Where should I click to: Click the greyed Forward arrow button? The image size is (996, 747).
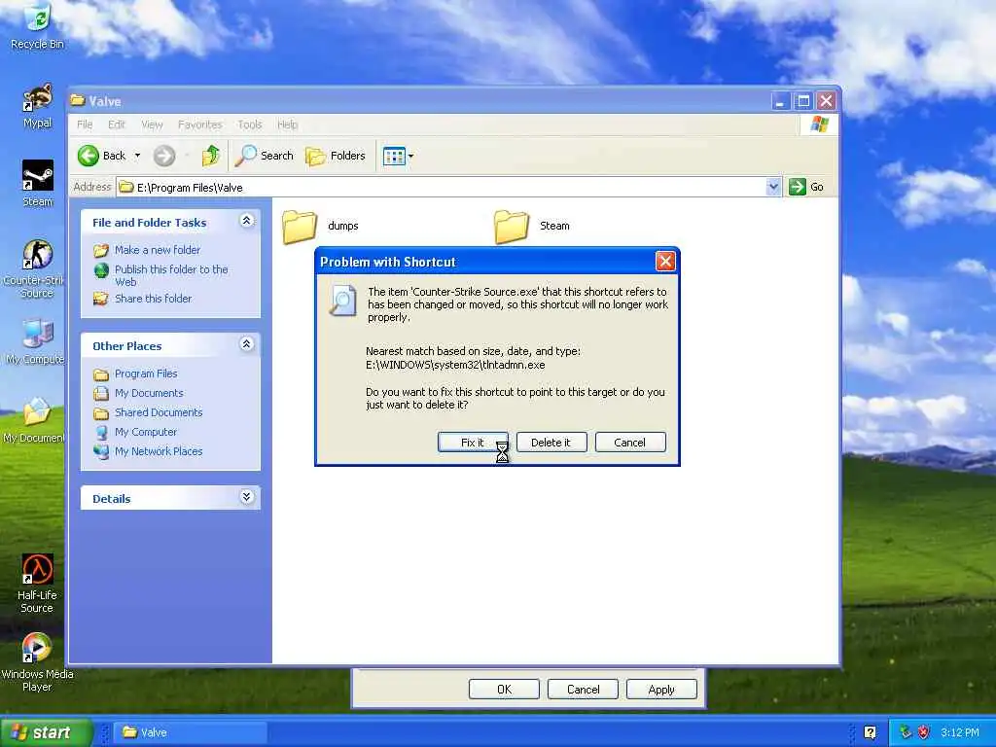163,156
